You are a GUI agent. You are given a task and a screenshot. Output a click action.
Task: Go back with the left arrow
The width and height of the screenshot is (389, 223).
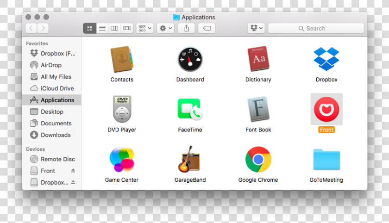[31, 28]
